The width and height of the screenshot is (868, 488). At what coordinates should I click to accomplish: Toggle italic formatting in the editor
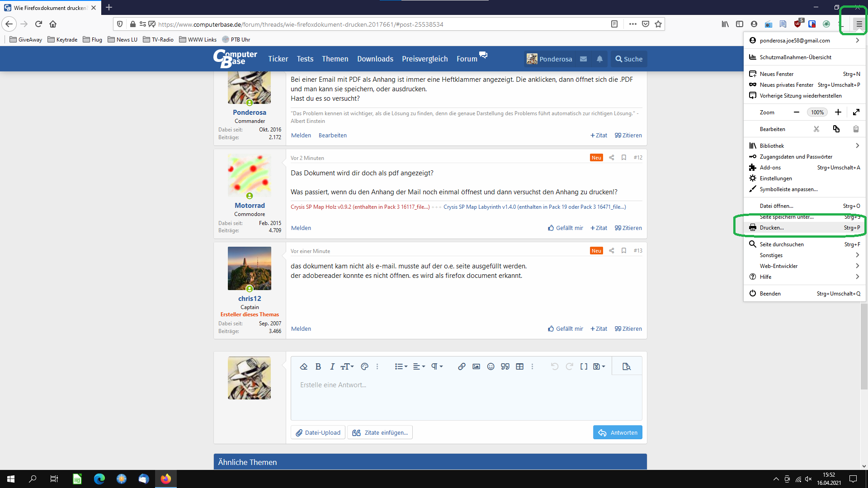click(x=332, y=366)
